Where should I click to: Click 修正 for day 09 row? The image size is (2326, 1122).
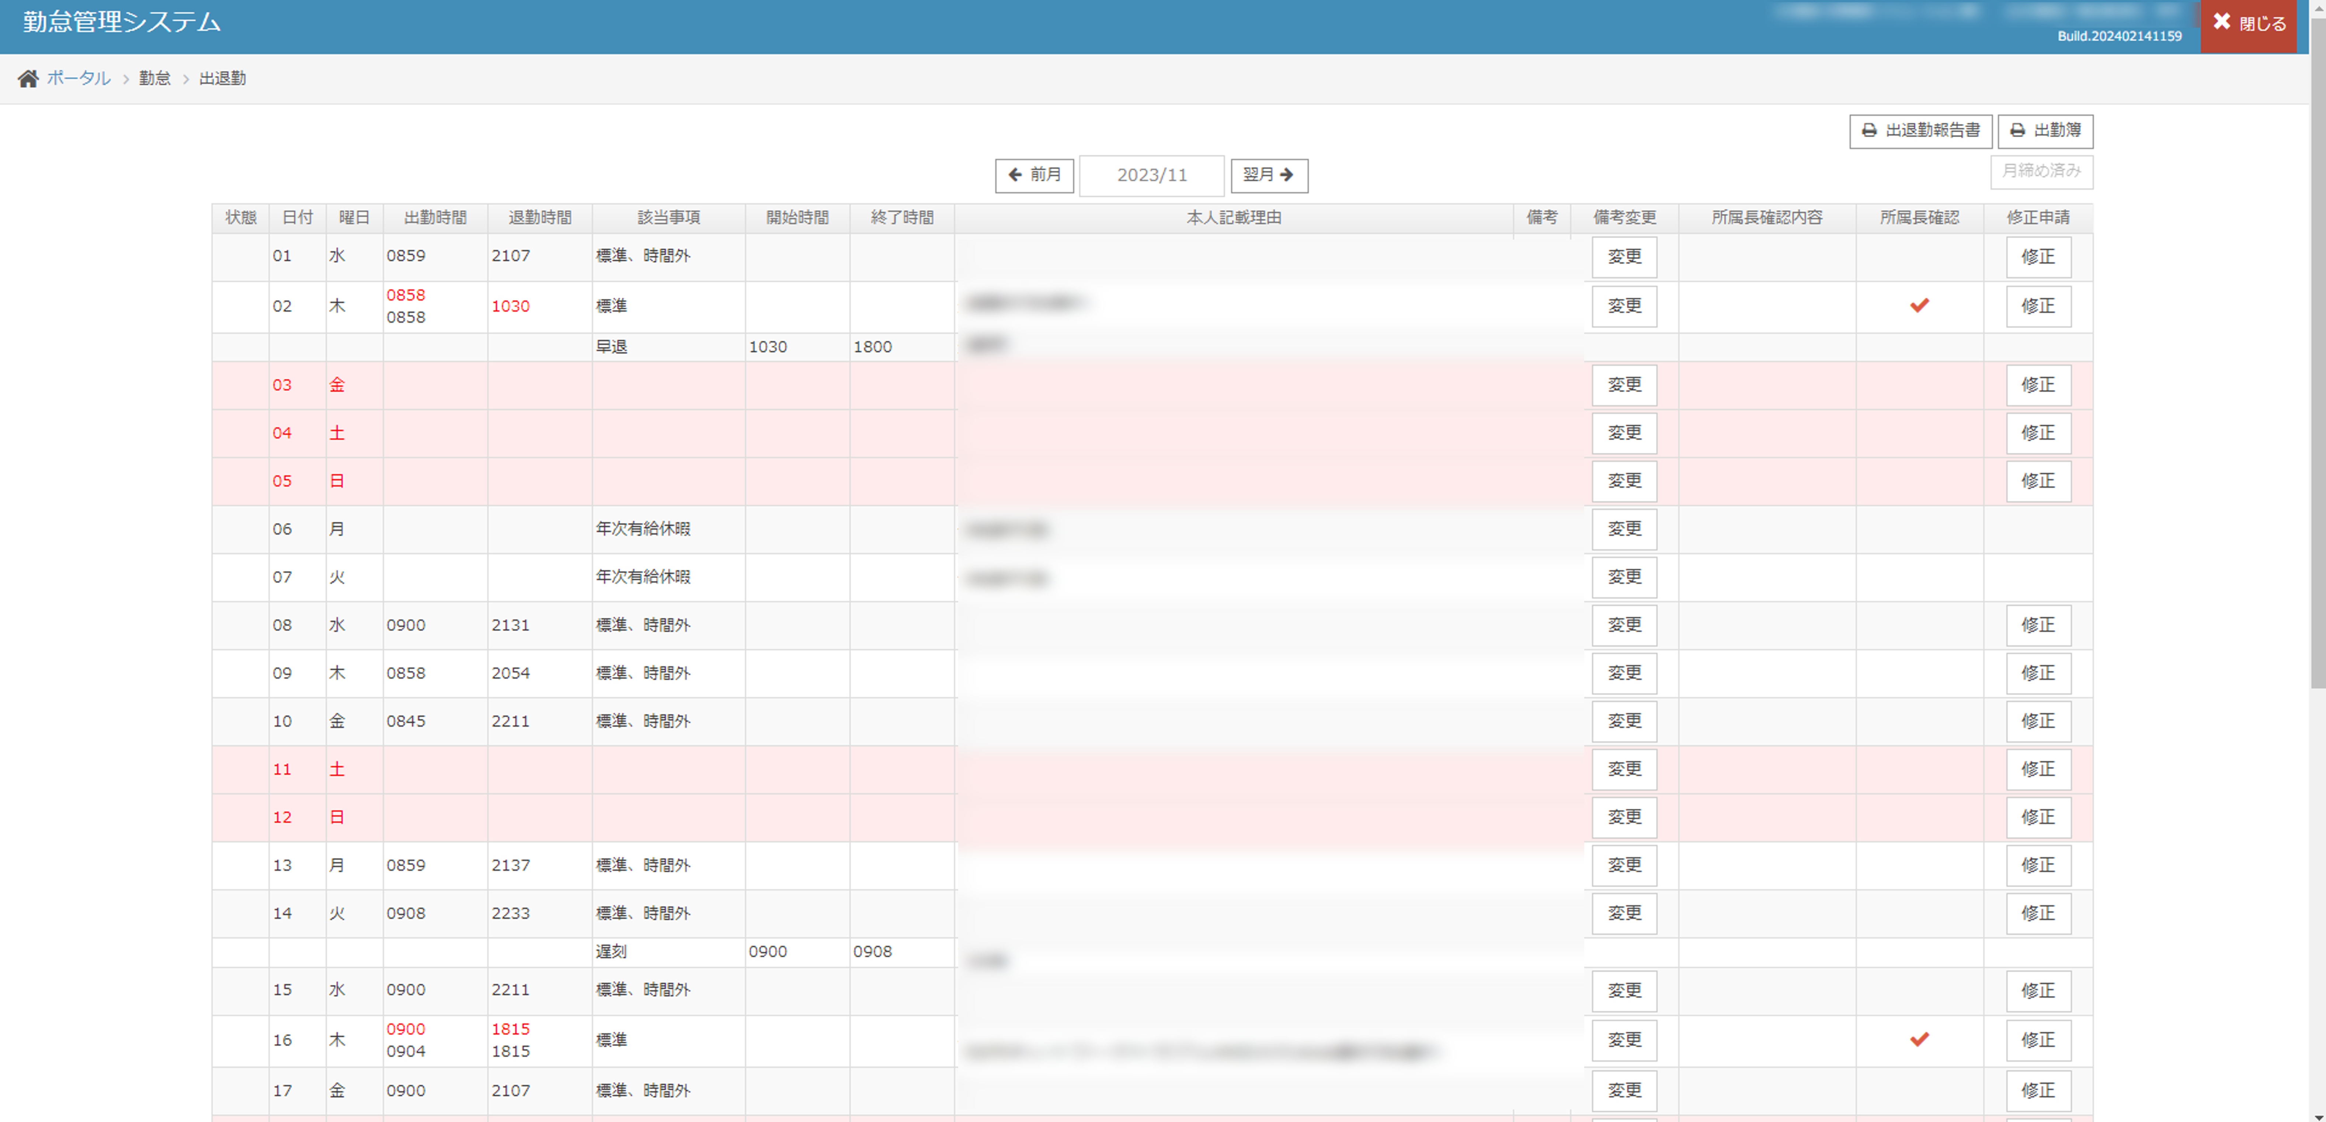click(x=2038, y=673)
